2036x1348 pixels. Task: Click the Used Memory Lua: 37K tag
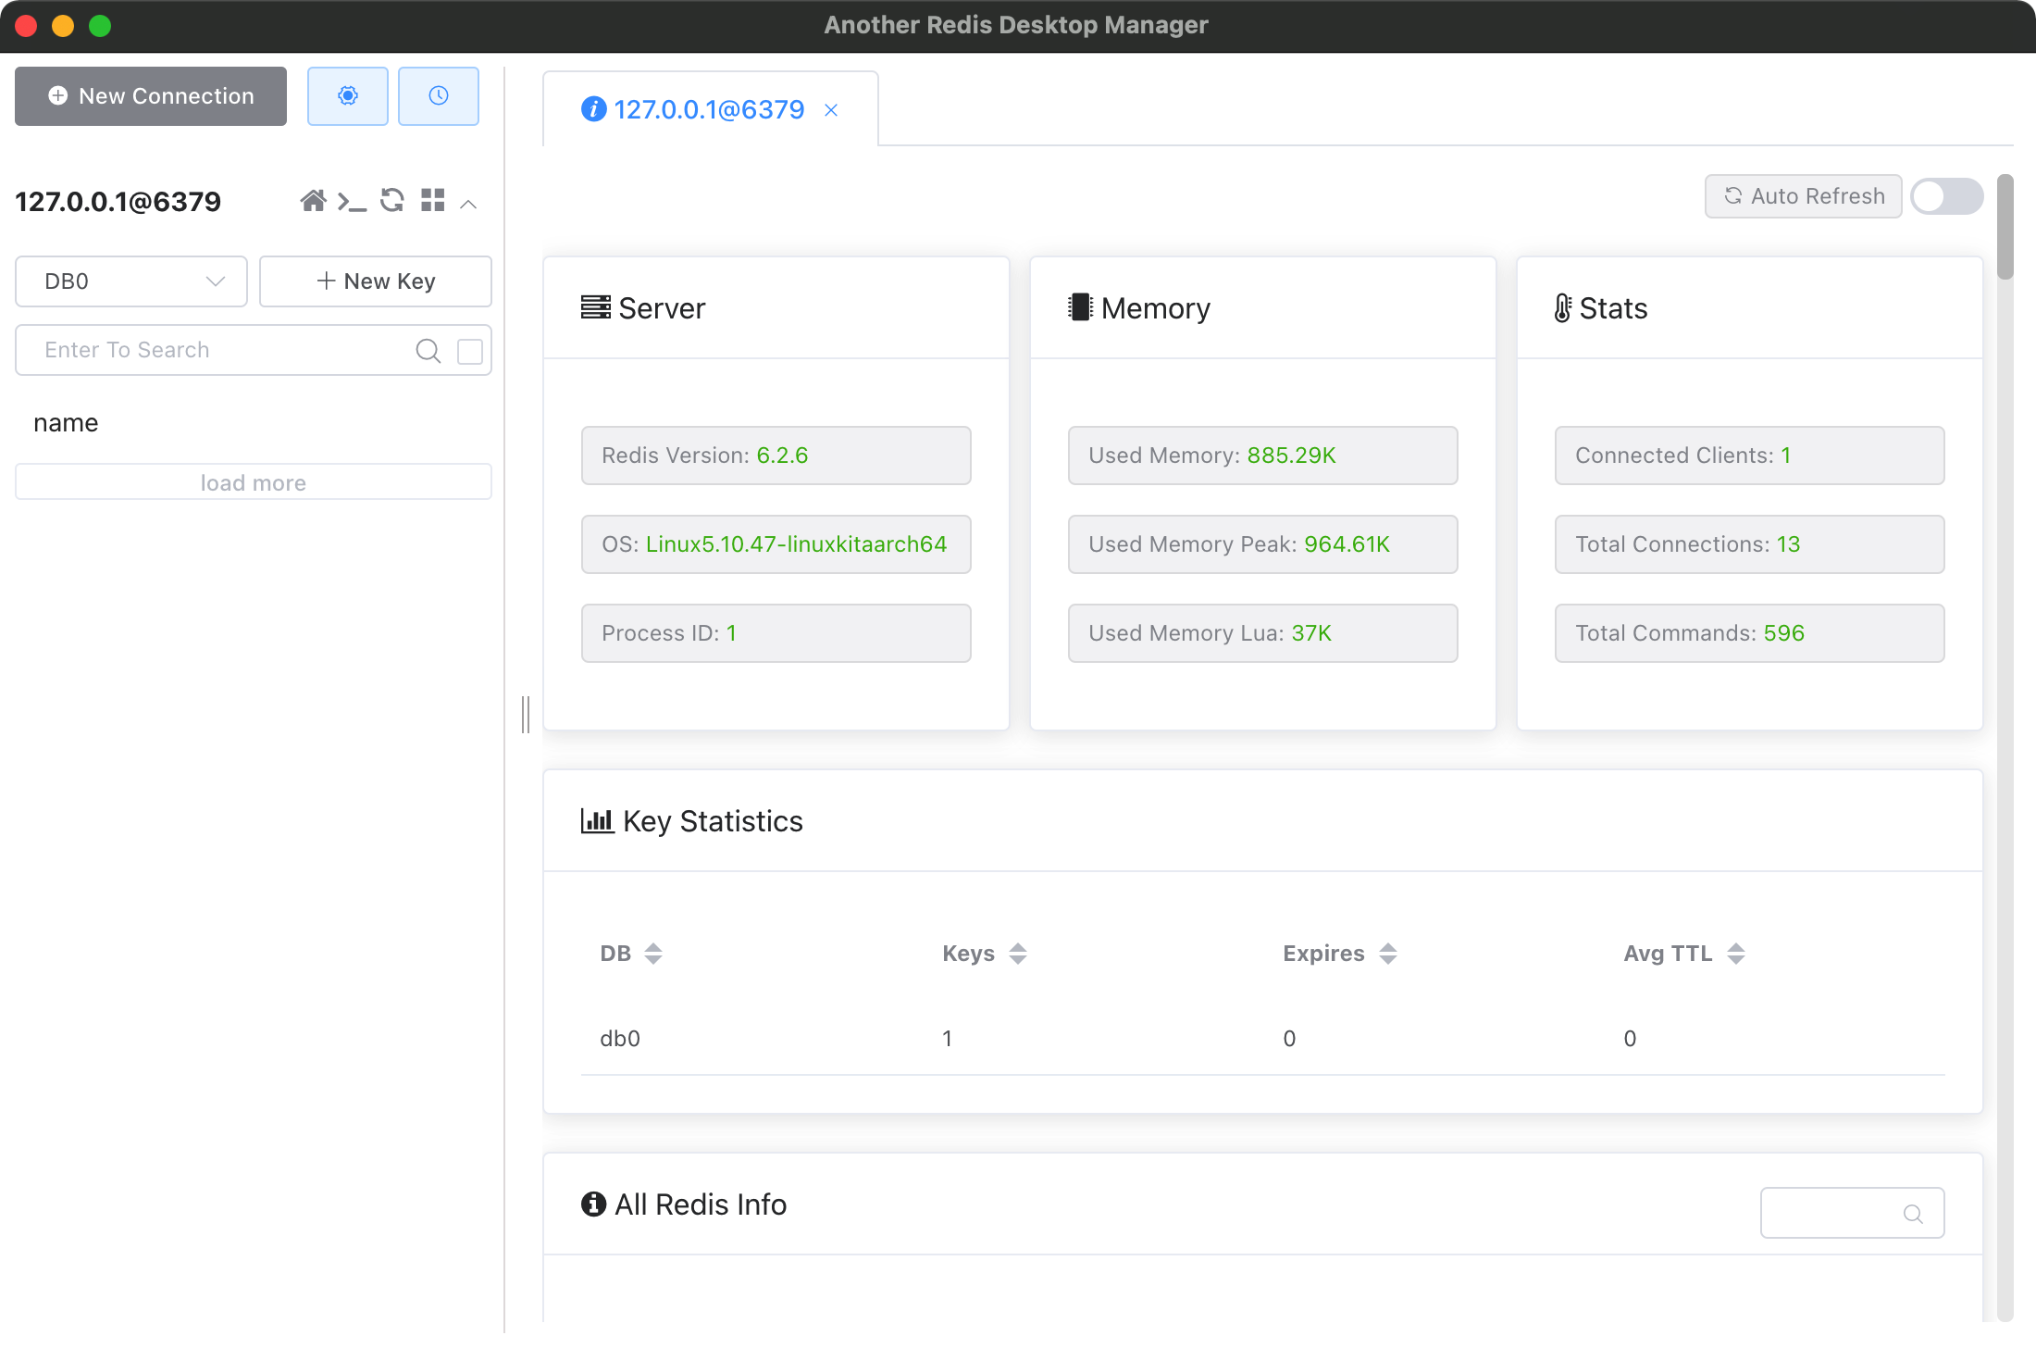pyautogui.click(x=1262, y=633)
